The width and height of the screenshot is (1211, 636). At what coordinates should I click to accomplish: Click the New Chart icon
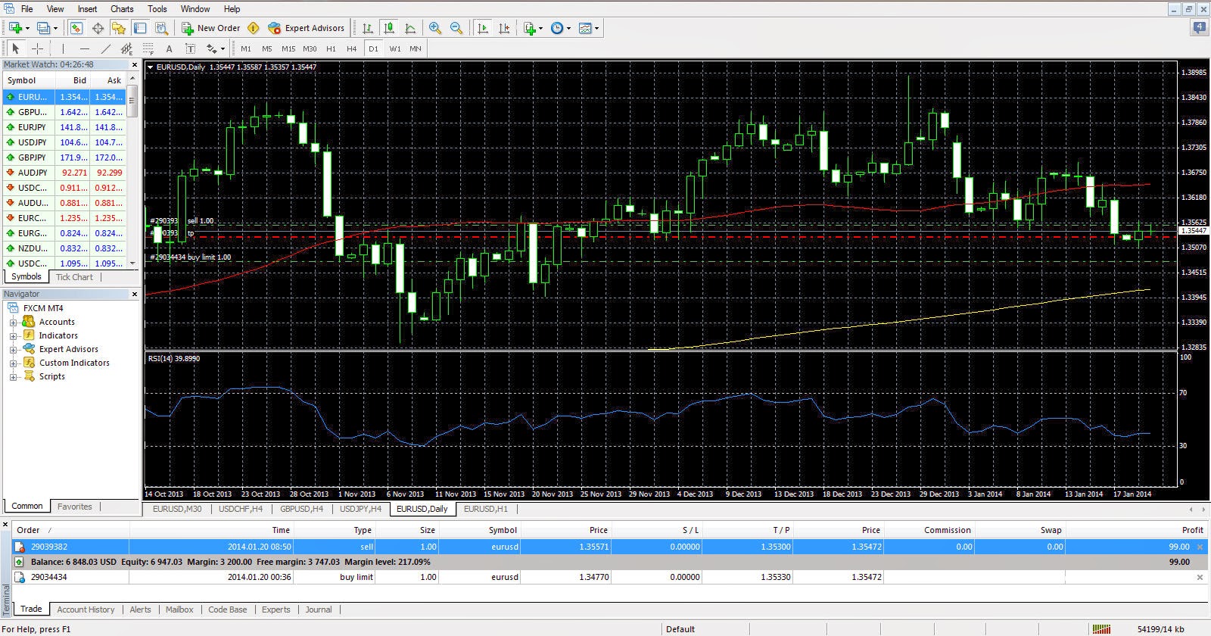tap(15, 28)
